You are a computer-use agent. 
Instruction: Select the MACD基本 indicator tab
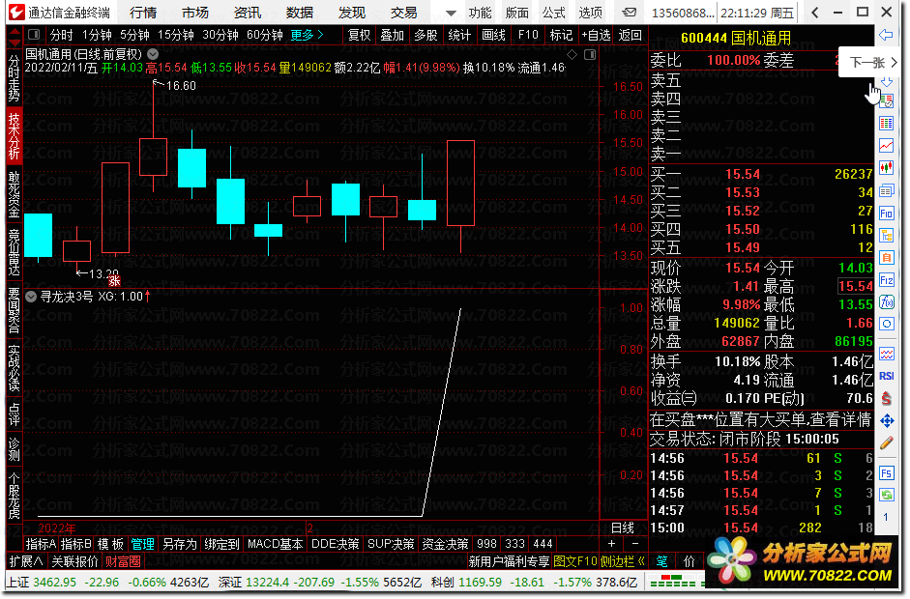point(275,544)
